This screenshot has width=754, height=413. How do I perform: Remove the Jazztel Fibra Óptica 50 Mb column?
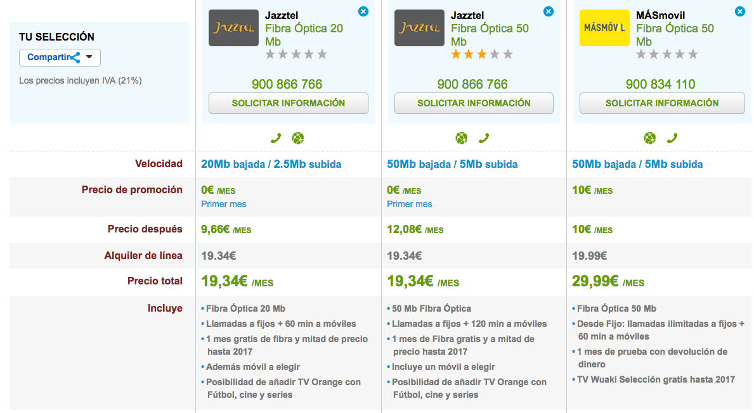(549, 11)
